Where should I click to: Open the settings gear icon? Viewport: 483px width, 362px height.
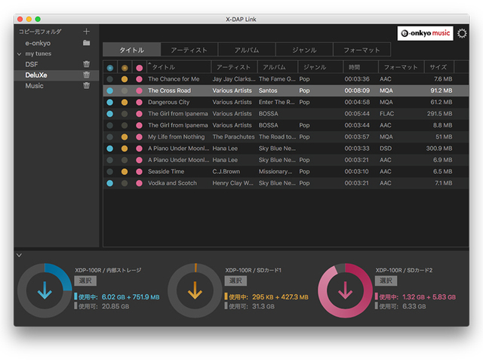(x=462, y=33)
